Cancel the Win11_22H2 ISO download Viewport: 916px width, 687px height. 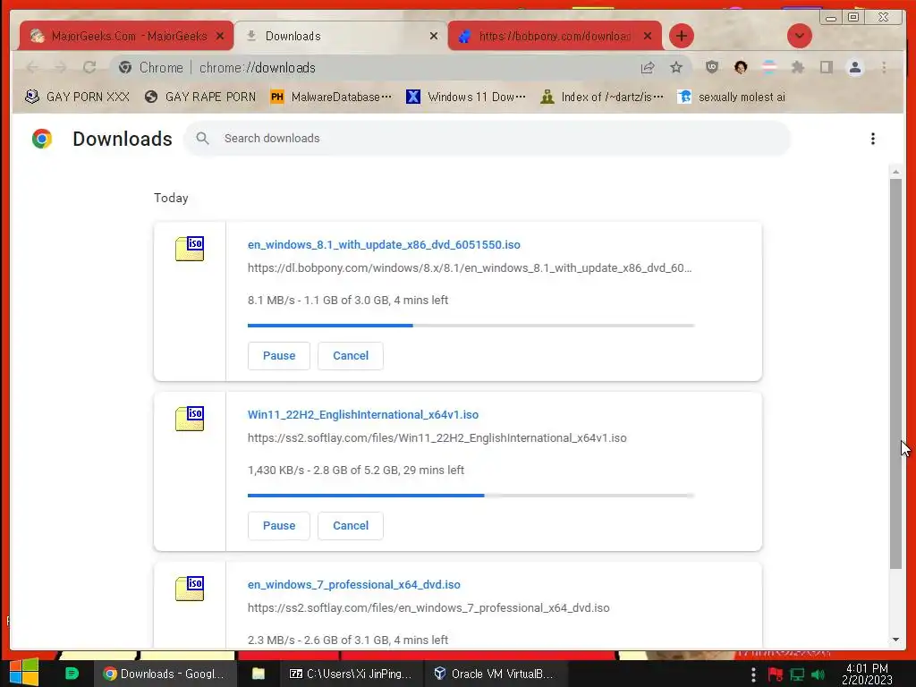pyautogui.click(x=351, y=526)
